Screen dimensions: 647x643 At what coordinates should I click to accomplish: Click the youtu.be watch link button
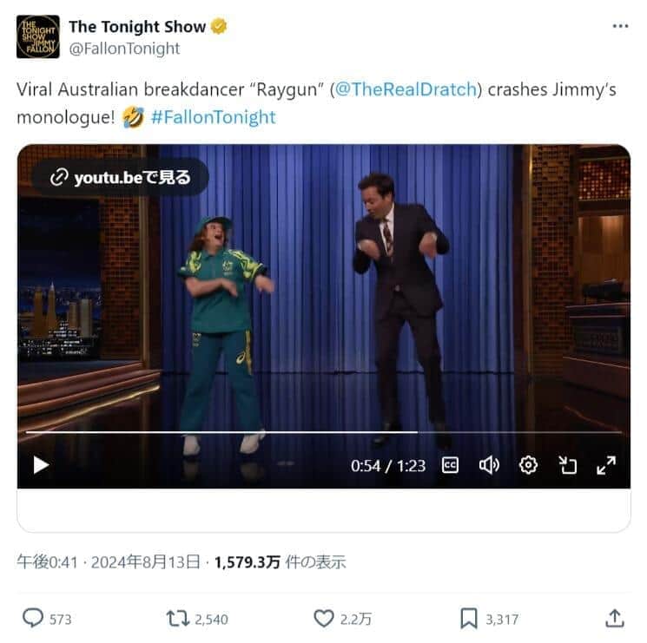pos(120,178)
